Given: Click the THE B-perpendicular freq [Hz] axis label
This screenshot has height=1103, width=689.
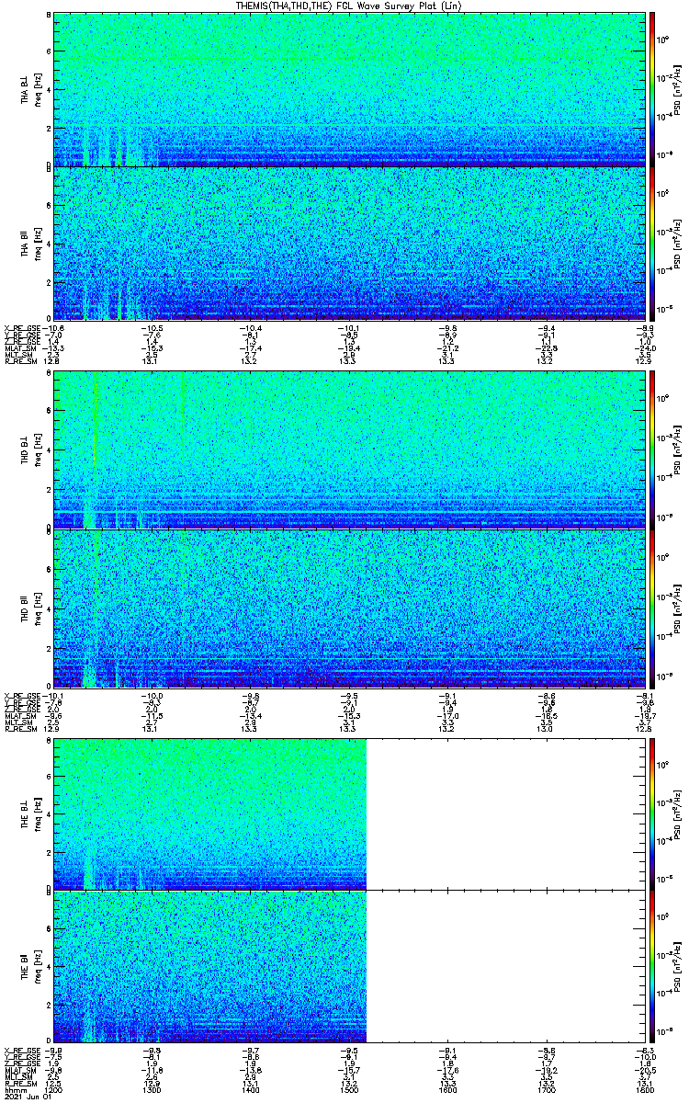Looking at the screenshot, I should click(x=38, y=814).
